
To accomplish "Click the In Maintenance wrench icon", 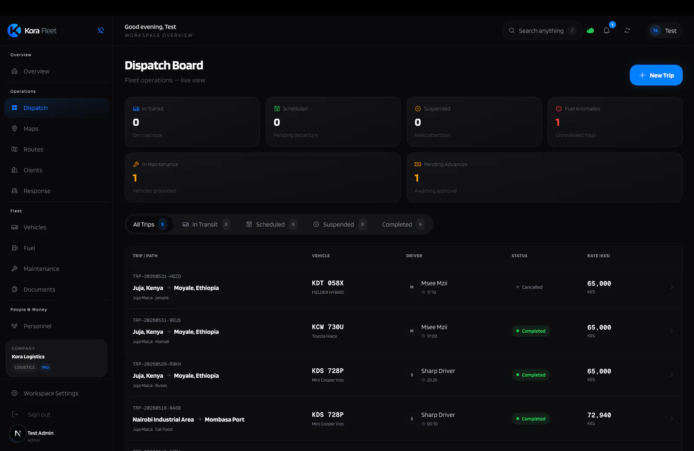I will pos(136,165).
